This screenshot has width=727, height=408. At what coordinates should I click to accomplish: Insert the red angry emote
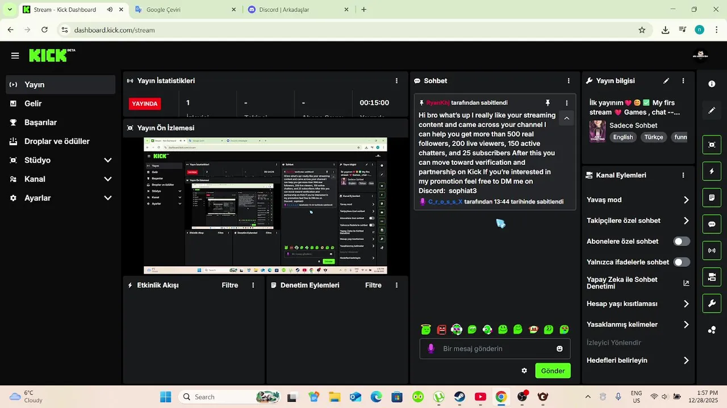coord(442,329)
